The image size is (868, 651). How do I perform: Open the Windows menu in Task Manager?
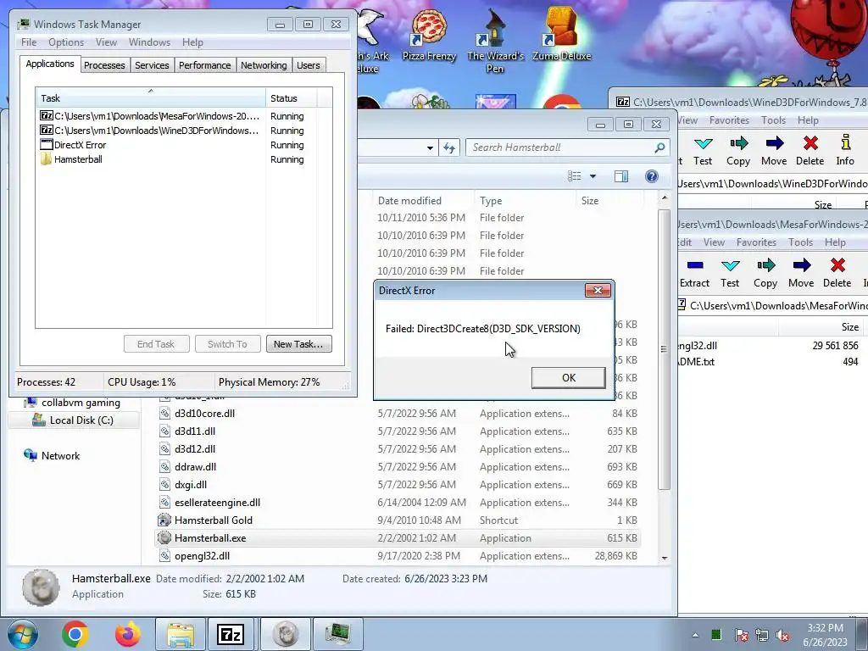149,42
